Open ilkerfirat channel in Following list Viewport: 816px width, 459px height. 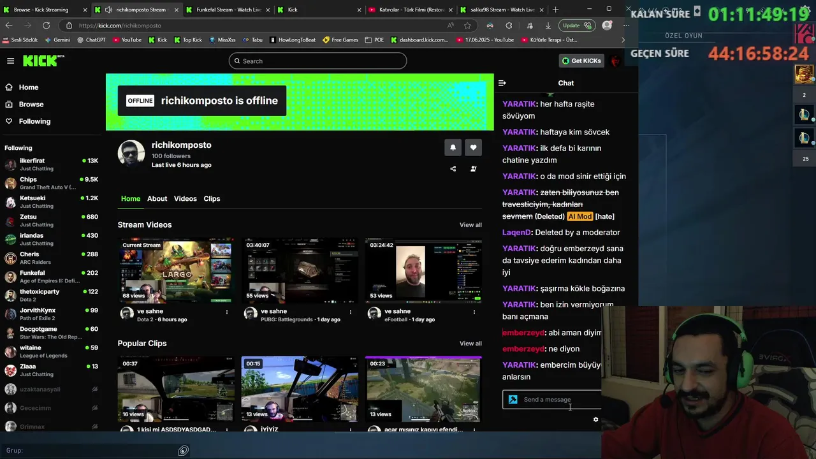point(52,164)
